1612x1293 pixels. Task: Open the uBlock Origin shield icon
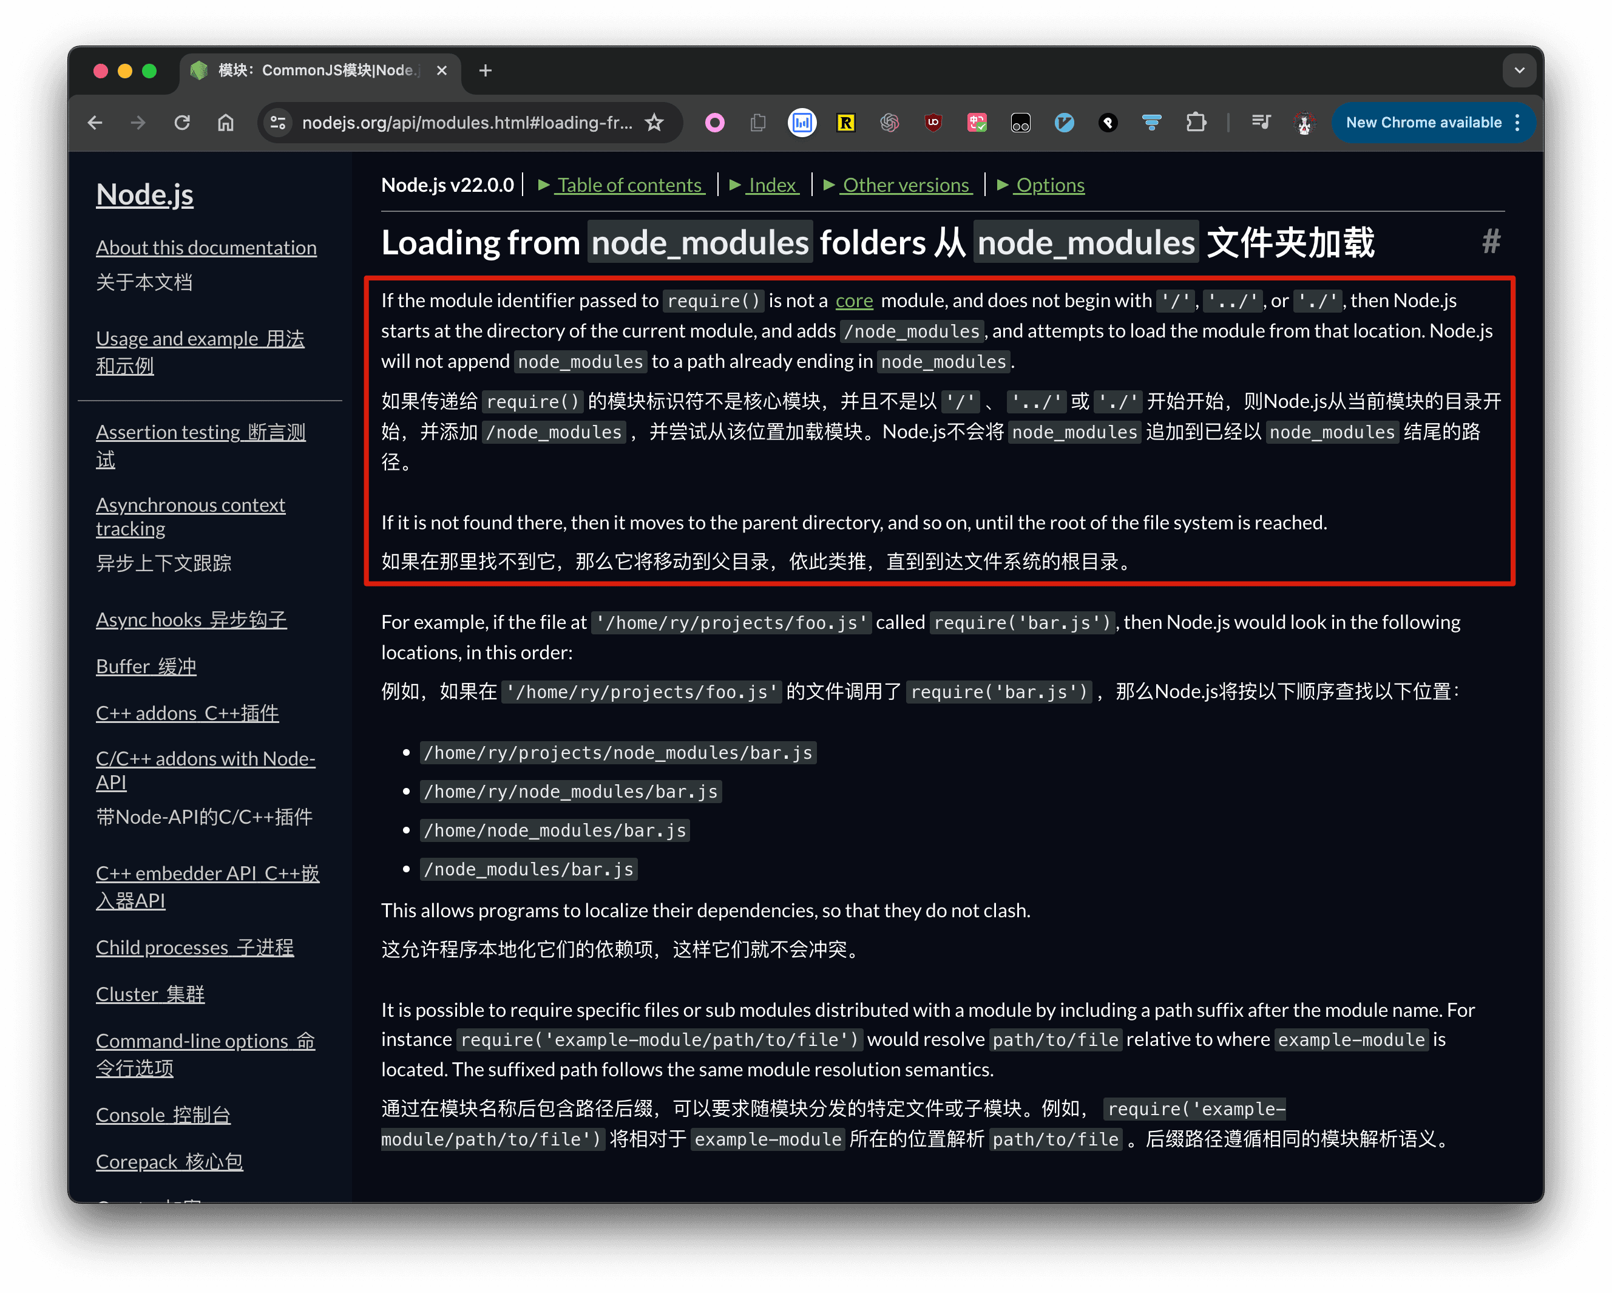pos(933,123)
